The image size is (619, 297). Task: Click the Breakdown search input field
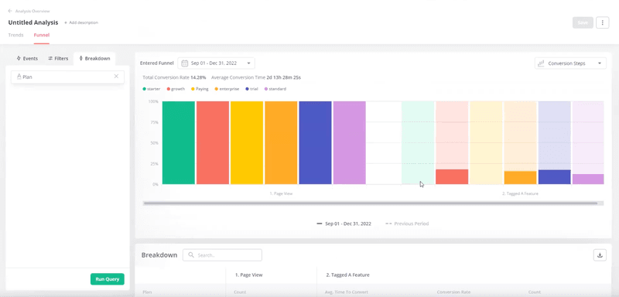pyautogui.click(x=222, y=255)
